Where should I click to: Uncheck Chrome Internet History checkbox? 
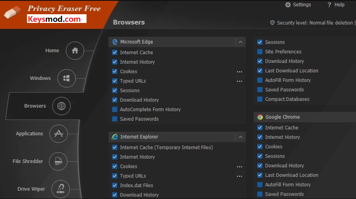260,137
